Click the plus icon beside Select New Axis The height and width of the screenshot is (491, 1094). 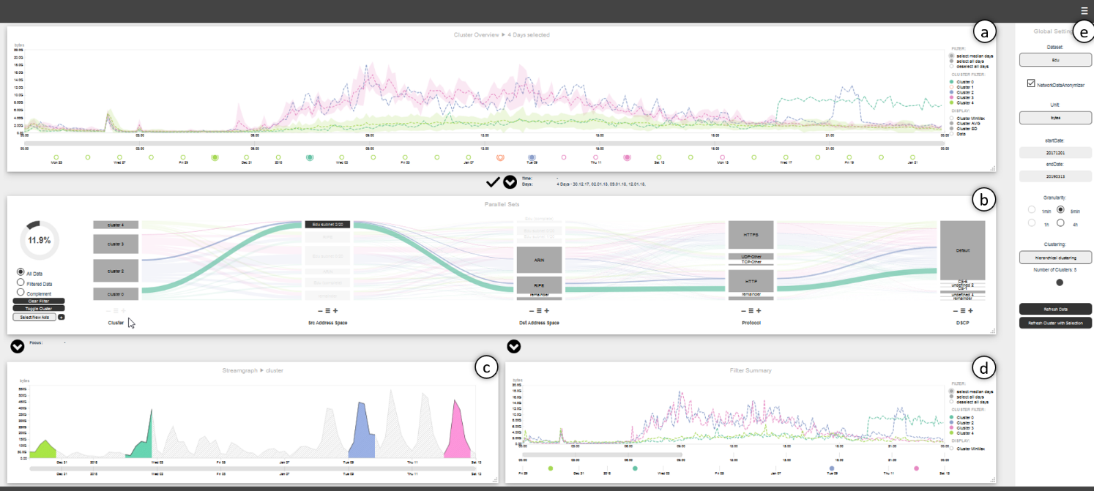[x=61, y=317]
